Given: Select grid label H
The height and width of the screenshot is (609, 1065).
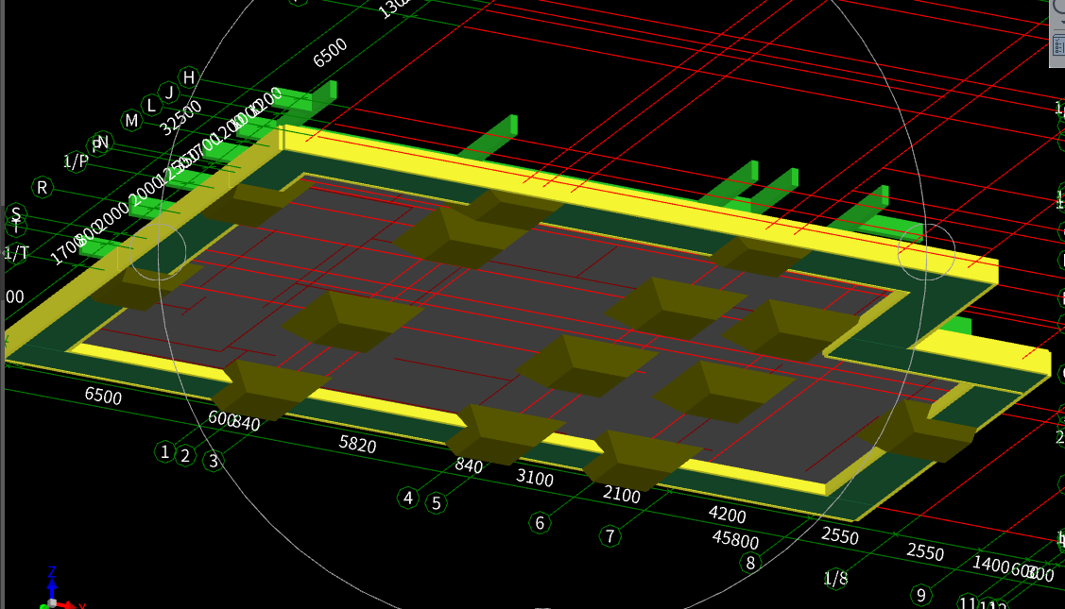Looking at the screenshot, I should coord(189,77).
